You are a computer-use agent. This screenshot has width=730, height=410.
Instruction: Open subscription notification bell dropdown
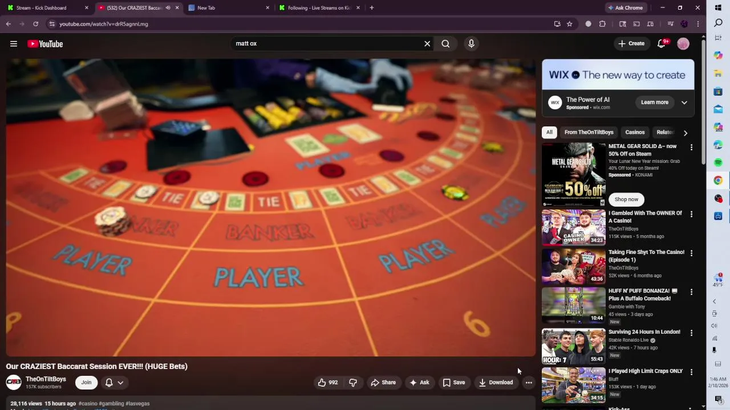click(114, 383)
